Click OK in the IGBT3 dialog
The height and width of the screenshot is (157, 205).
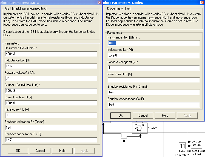click(18, 151)
